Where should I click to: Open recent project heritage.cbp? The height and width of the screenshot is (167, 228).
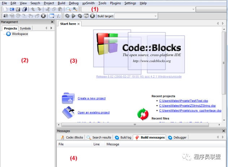[x=190, y=110]
